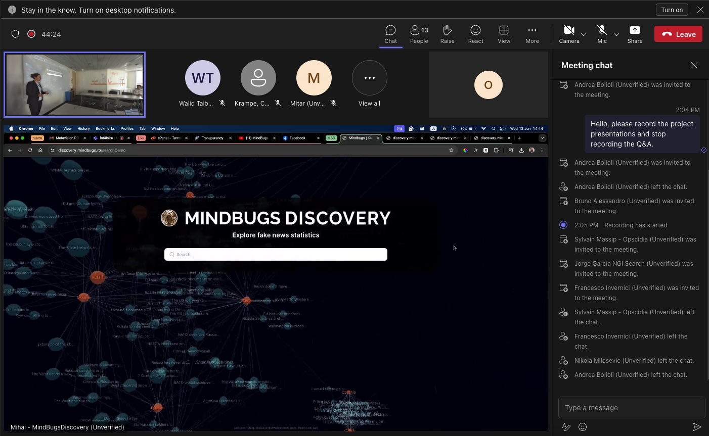Screen dimensions: 709x436
Task: Click the back arrow in shared Chrome
Action: (x=10, y=150)
